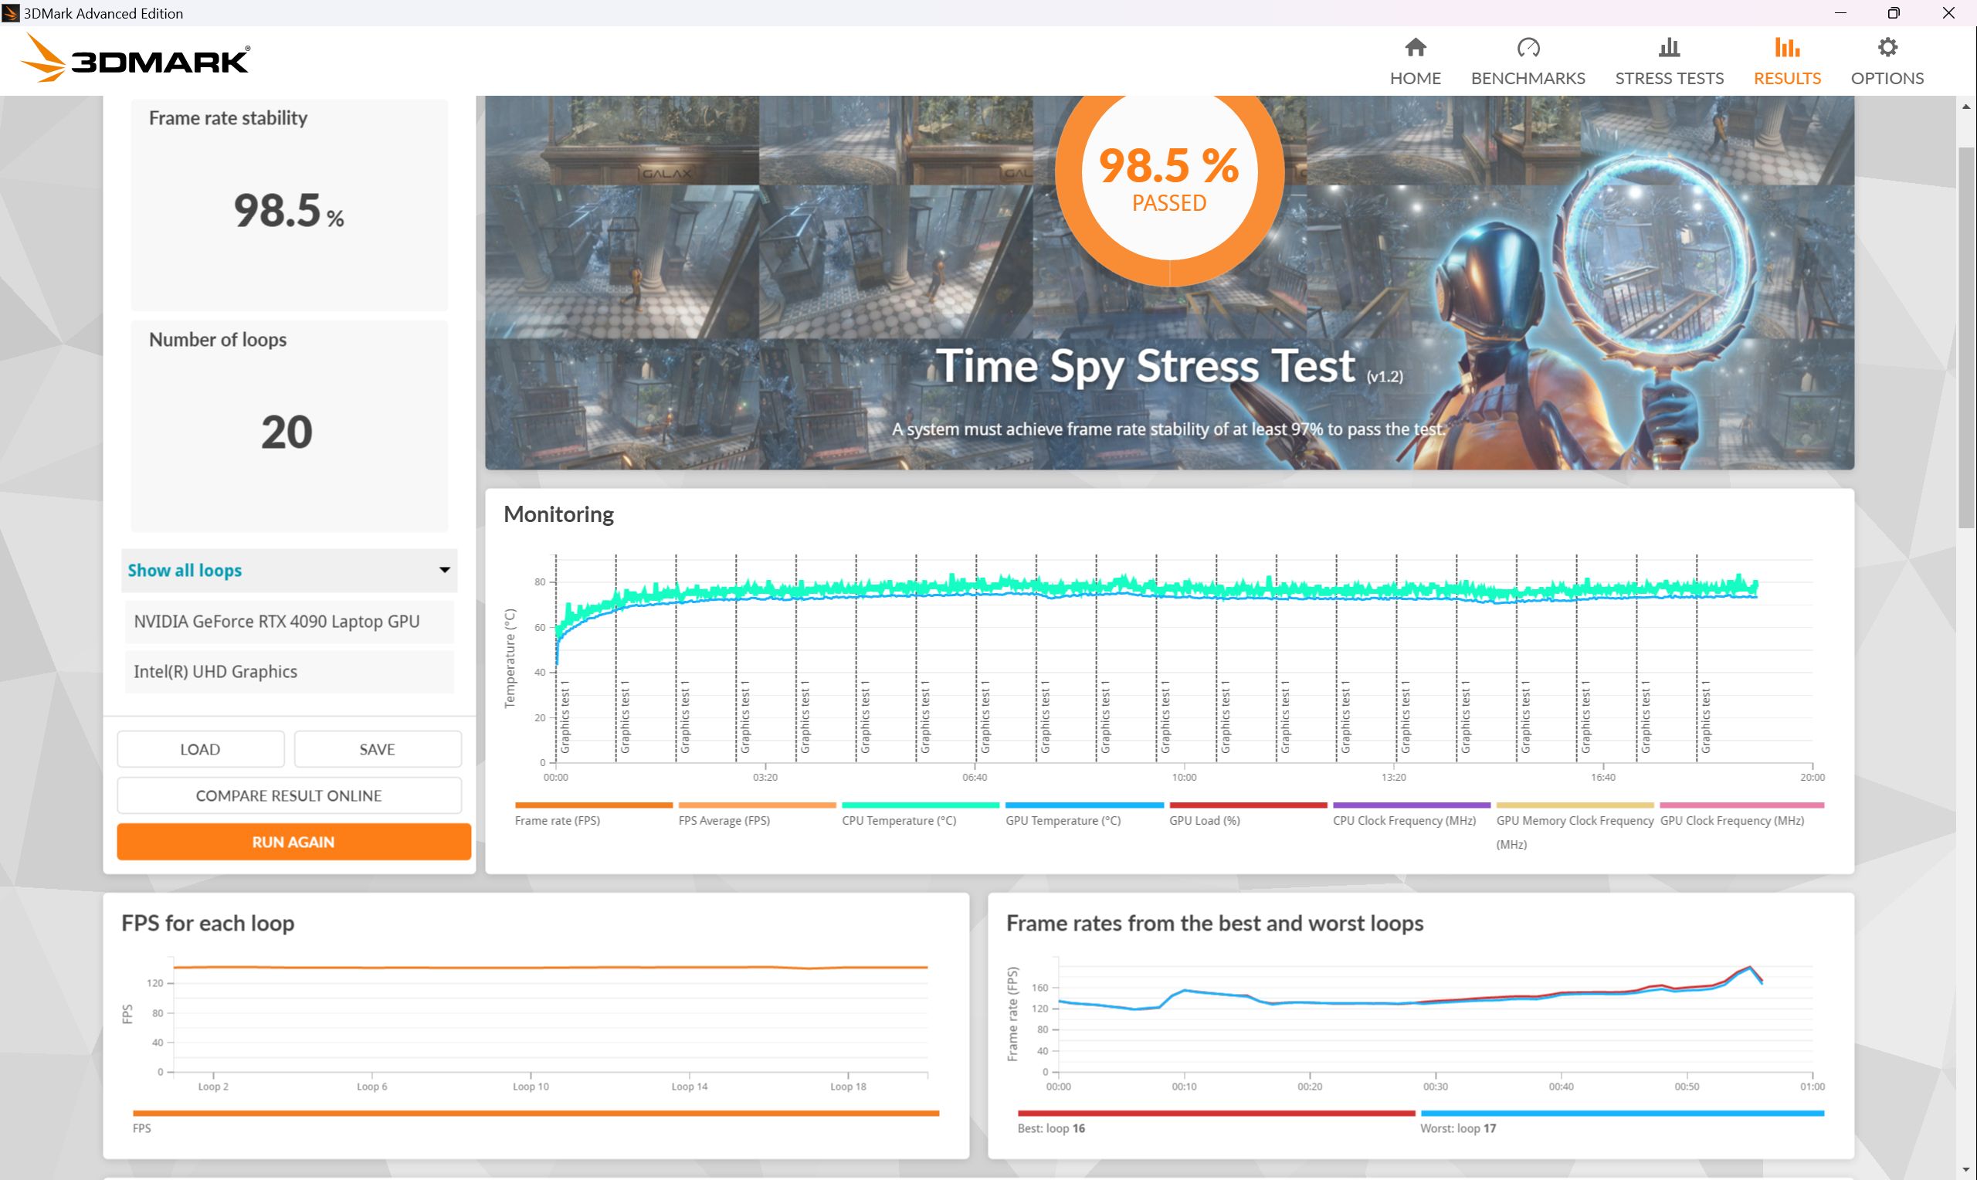Open the Home page via house icon

click(1415, 48)
